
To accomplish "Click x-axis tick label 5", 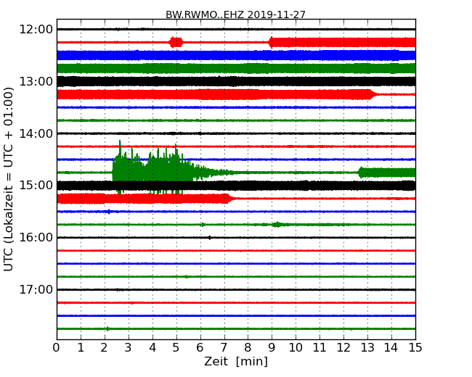I will (176, 347).
